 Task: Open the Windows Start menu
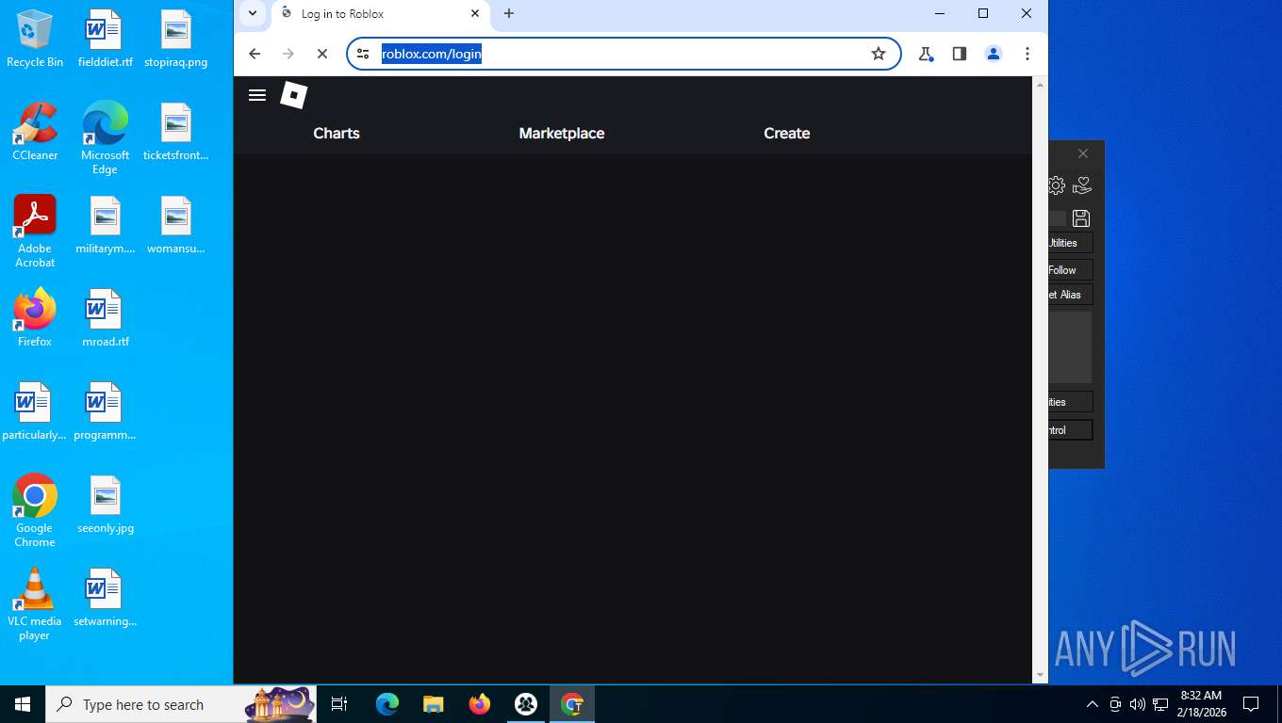[x=23, y=704]
